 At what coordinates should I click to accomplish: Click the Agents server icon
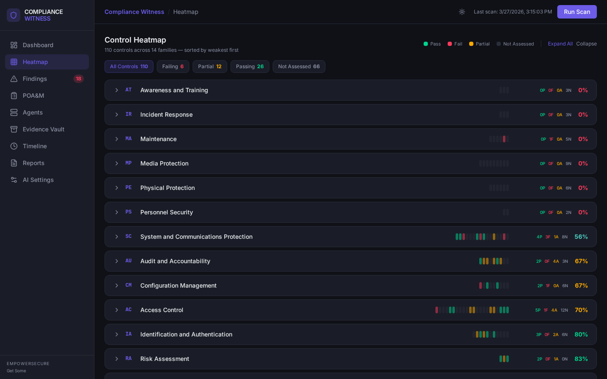14,112
